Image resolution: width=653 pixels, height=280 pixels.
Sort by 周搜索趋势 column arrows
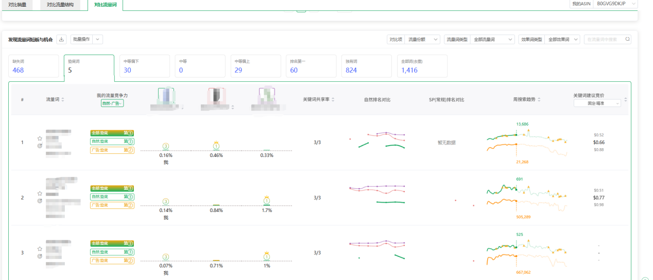(539, 99)
